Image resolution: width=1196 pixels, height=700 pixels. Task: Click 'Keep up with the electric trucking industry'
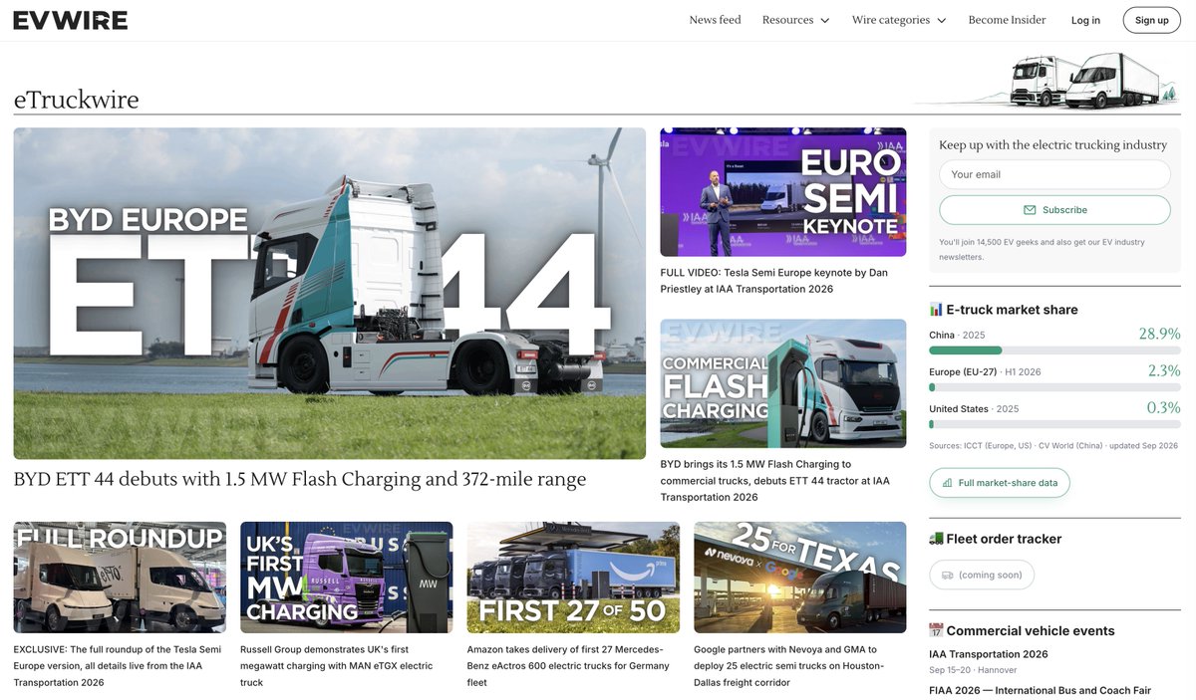1052,144
